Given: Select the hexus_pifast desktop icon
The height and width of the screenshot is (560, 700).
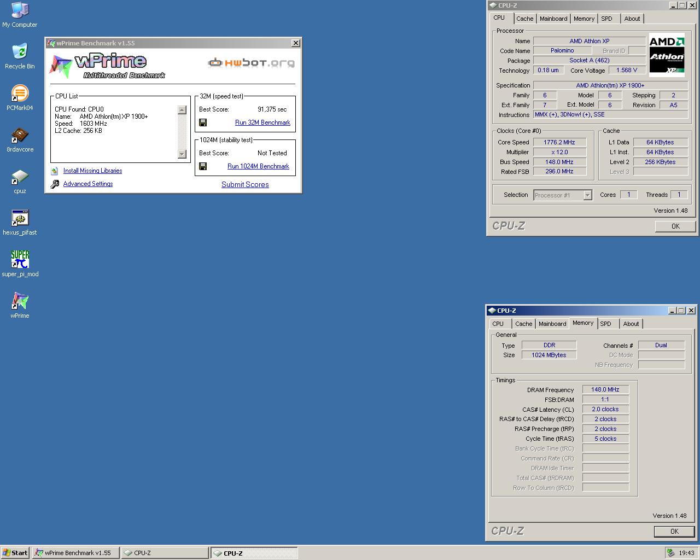Looking at the screenshot, I should point(20,223).
